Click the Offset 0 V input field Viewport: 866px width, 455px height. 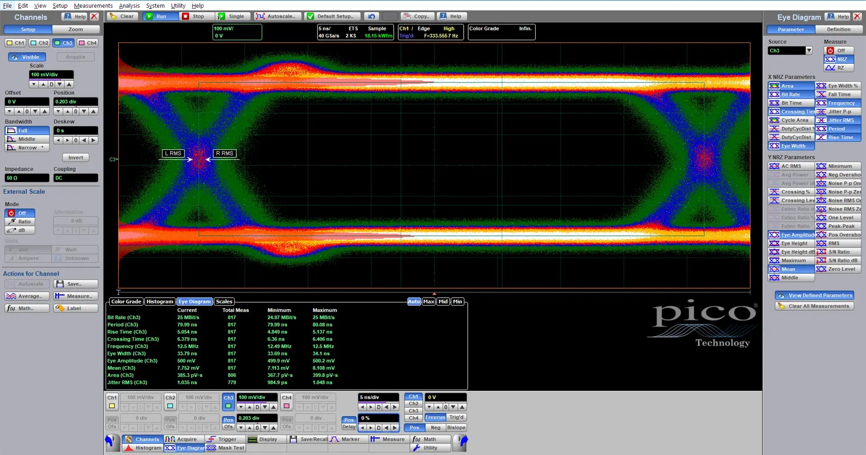point(27,102)
